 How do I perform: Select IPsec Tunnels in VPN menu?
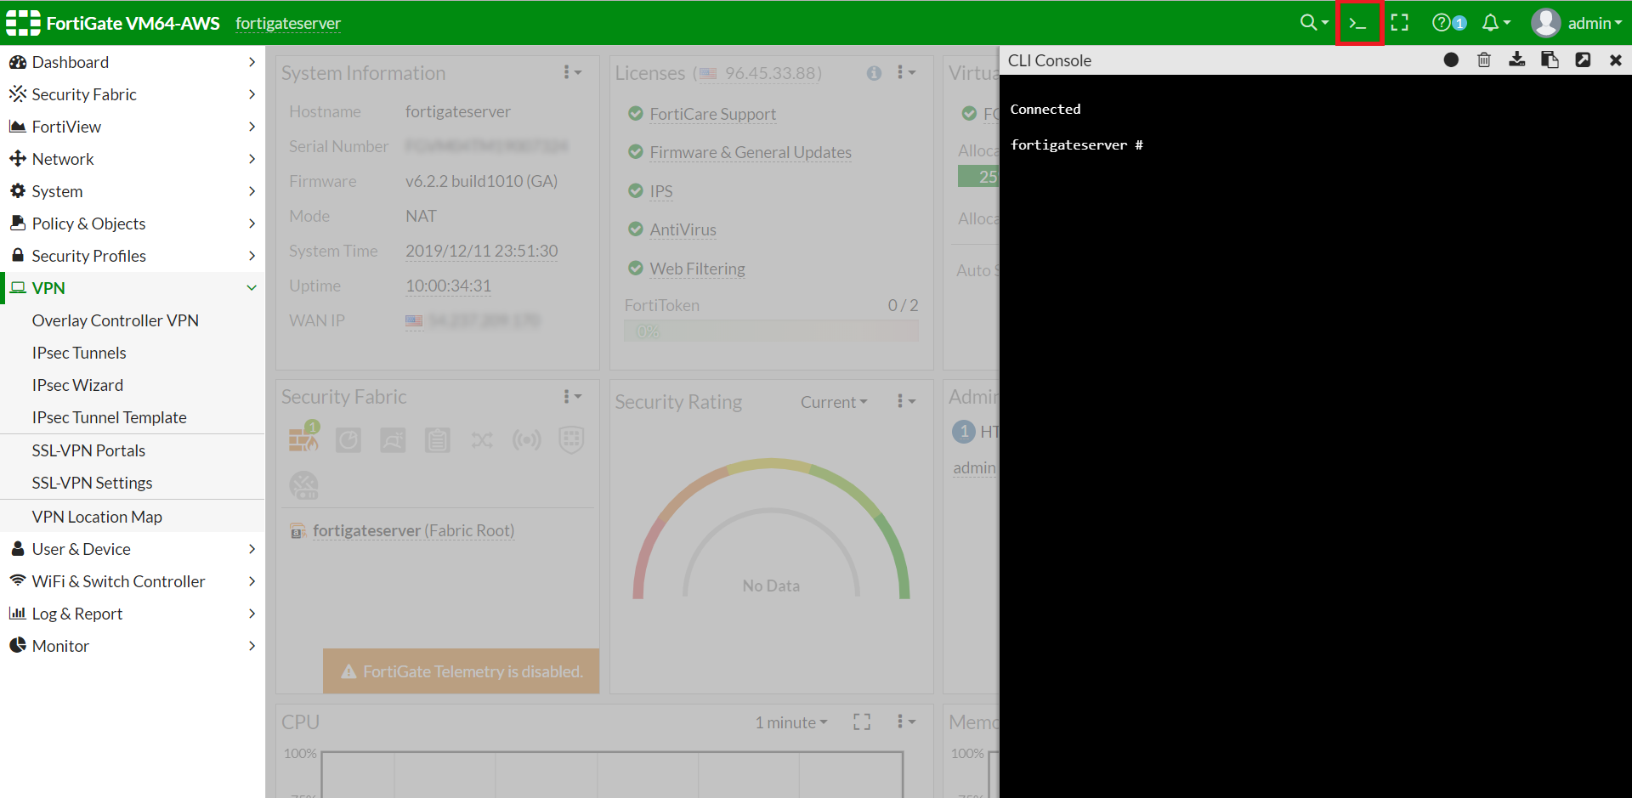79,353
